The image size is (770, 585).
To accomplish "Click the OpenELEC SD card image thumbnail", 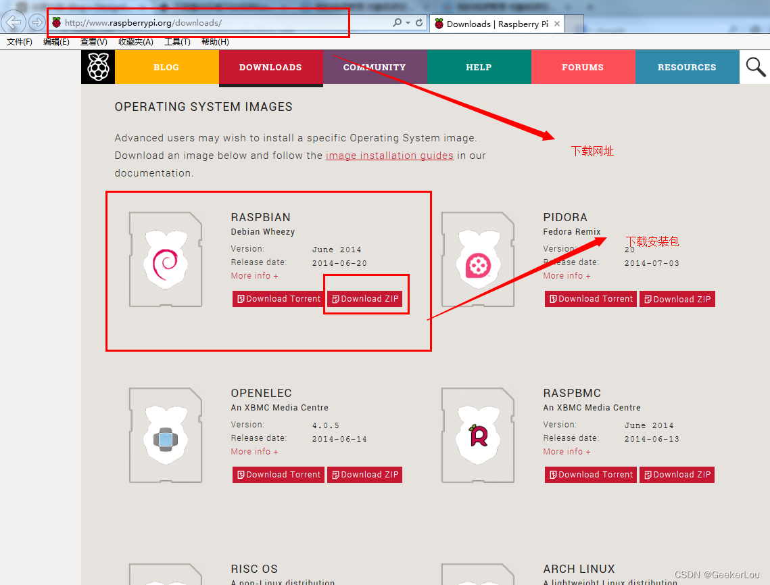I will point(166,435).
